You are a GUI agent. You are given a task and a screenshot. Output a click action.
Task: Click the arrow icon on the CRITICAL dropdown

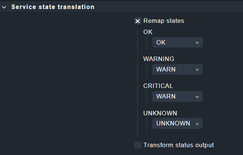click(x=197, y=97)
